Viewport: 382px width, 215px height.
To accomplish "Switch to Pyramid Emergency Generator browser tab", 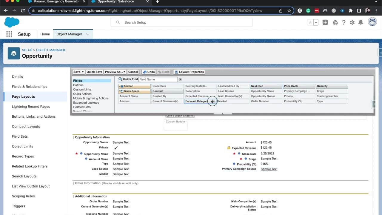I will (57, 1).
